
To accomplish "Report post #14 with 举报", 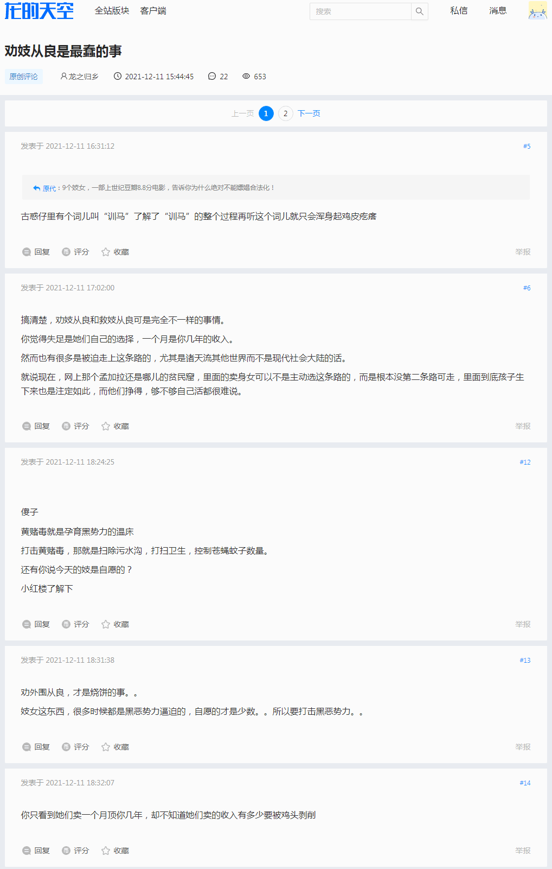I will [523, 851].
